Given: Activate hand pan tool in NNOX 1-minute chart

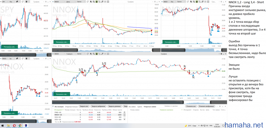Looking at the screenshot, I should point(96,54).
